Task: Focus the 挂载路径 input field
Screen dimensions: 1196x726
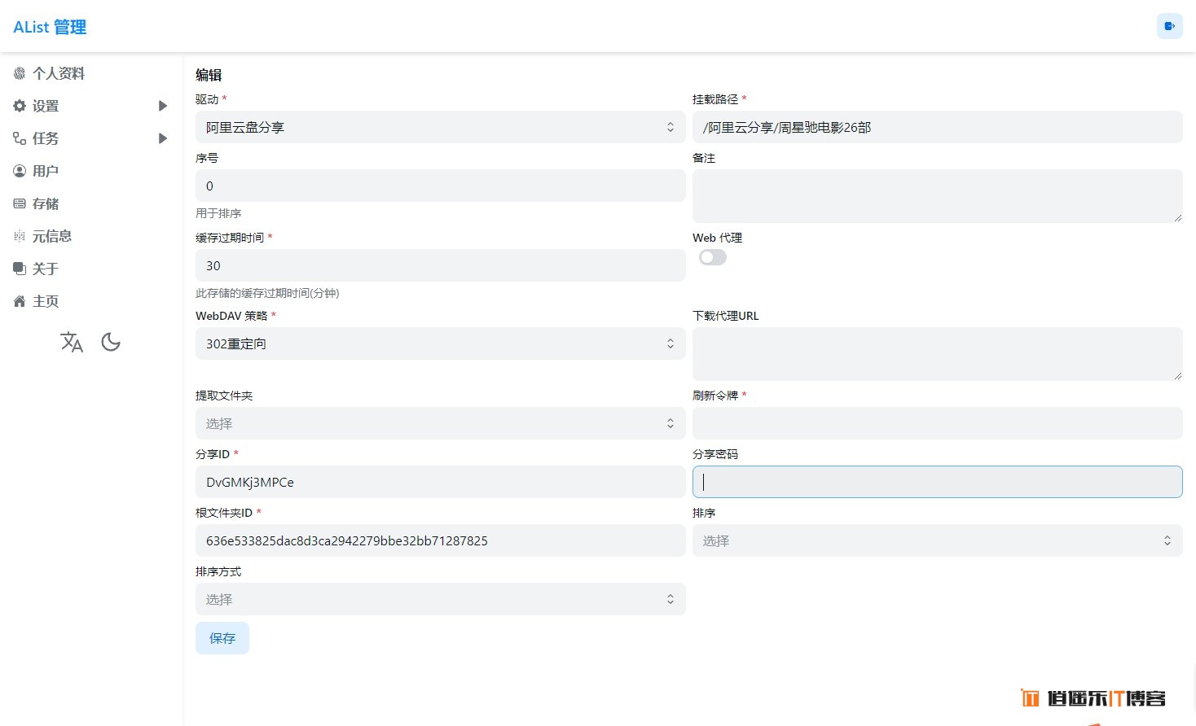Action: [938, 127]
